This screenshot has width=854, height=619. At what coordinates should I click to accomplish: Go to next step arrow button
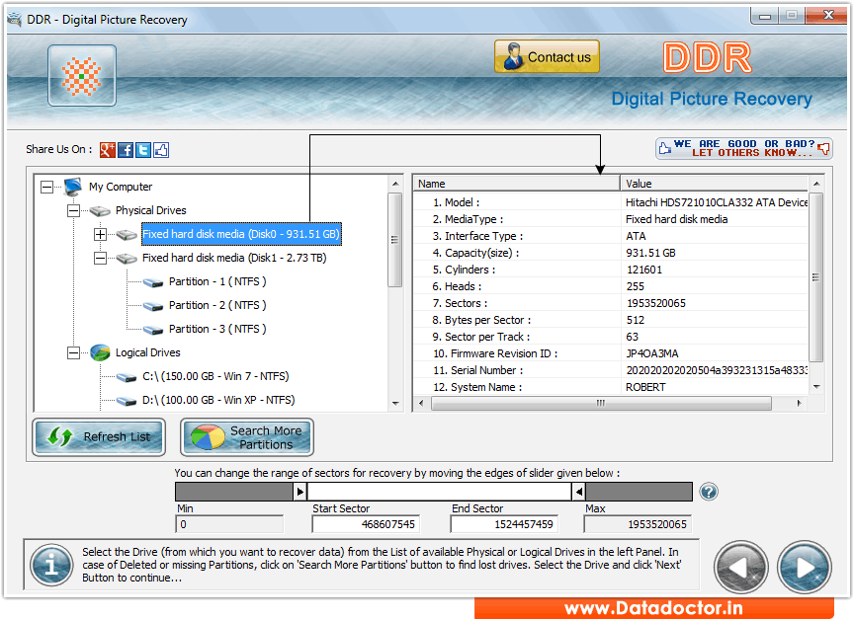point(804,568)
